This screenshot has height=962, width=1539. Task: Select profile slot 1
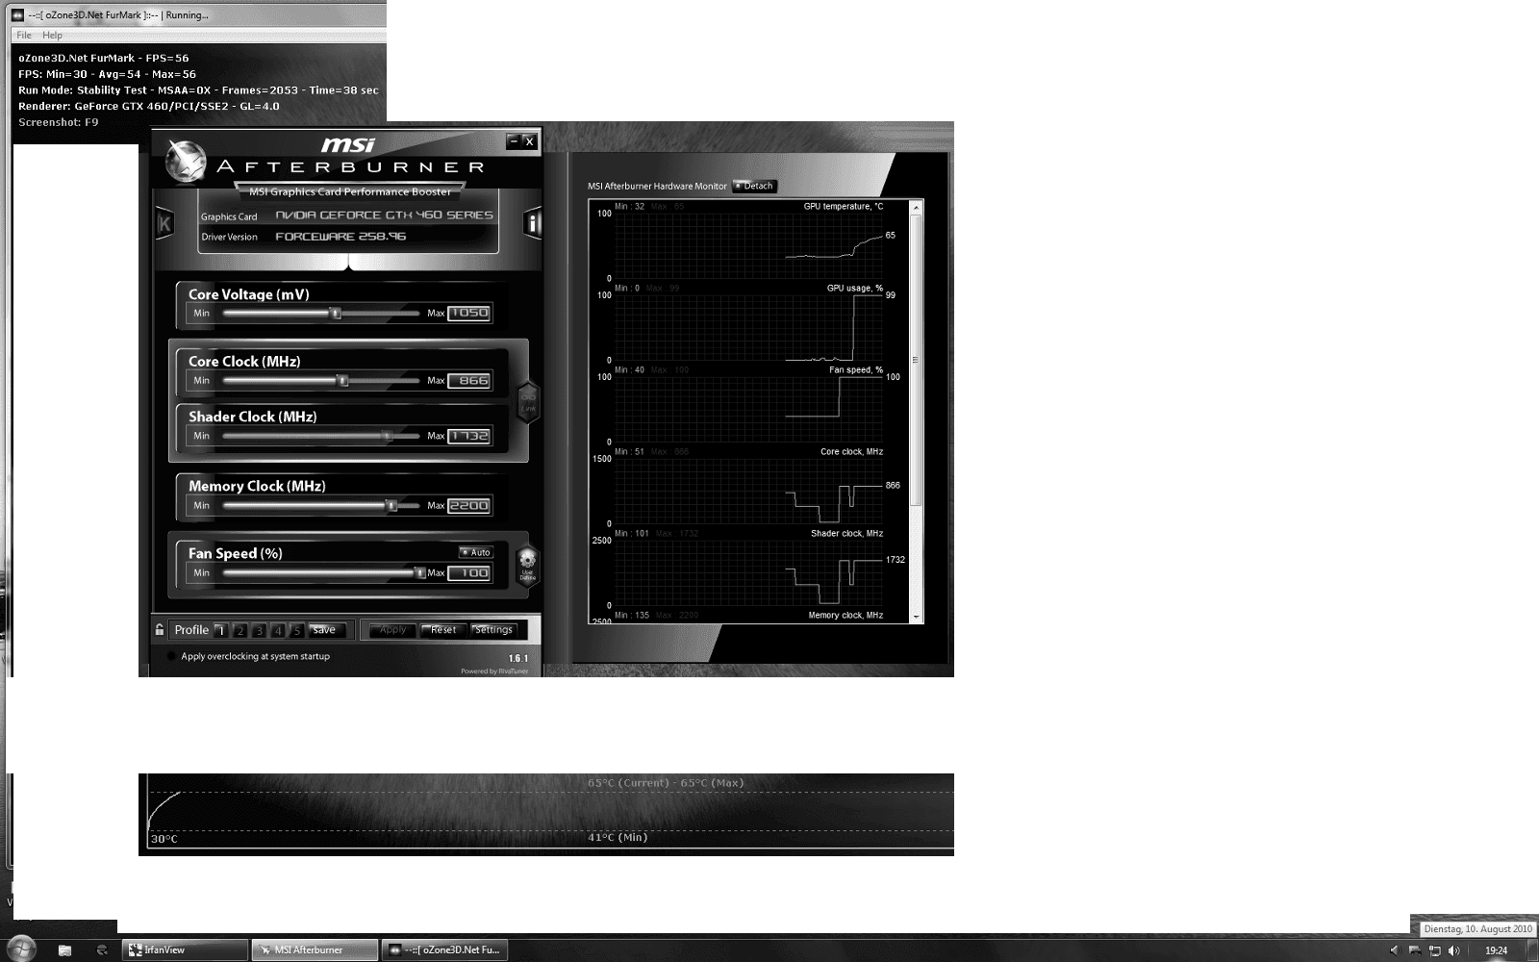coord(221,630)
